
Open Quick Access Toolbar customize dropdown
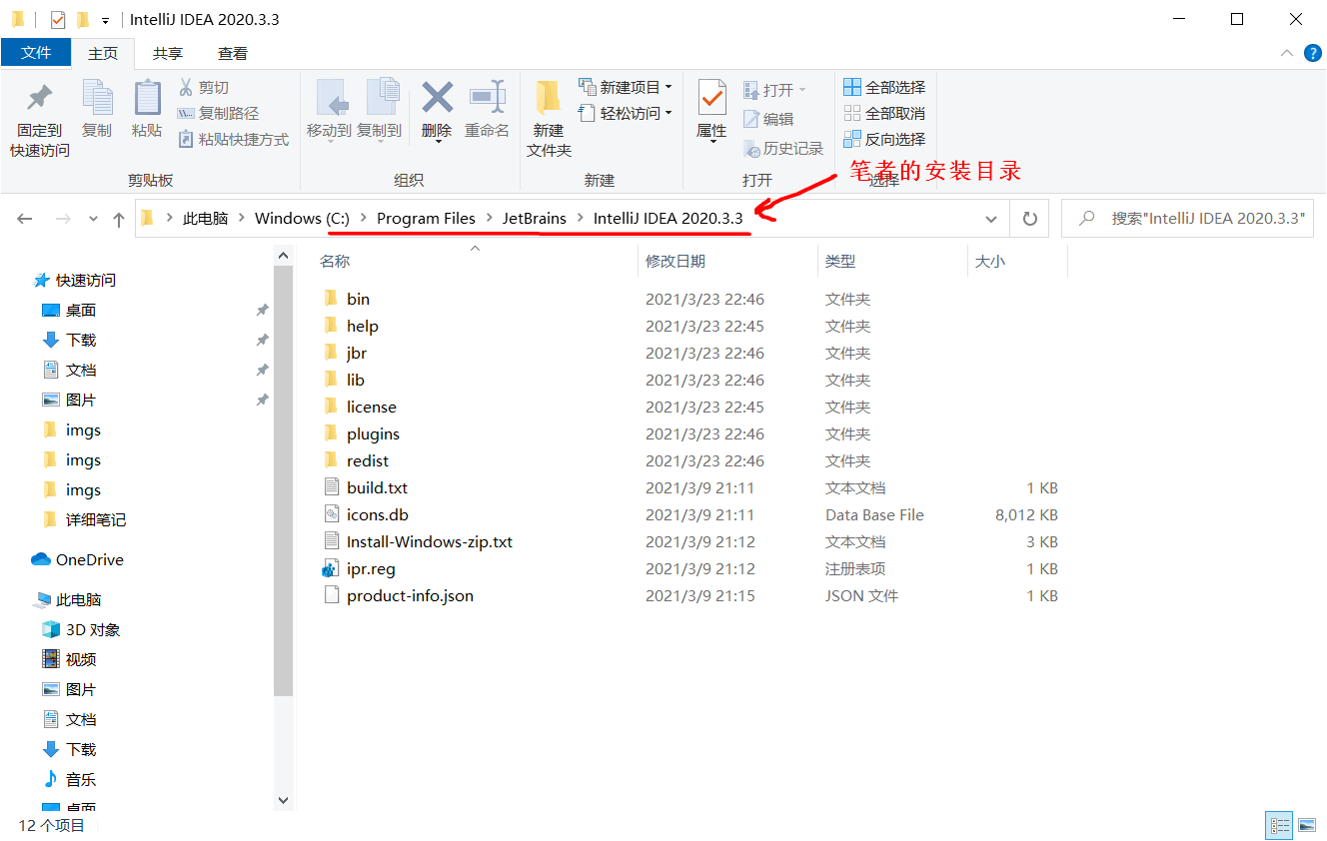[105, 20]
